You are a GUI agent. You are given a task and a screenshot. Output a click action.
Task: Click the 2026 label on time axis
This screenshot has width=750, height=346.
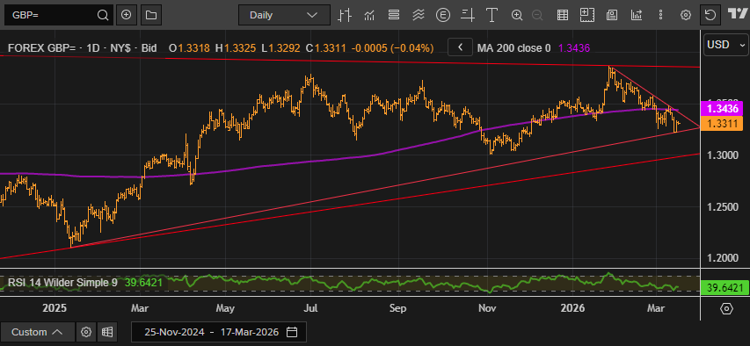[572, 309]
